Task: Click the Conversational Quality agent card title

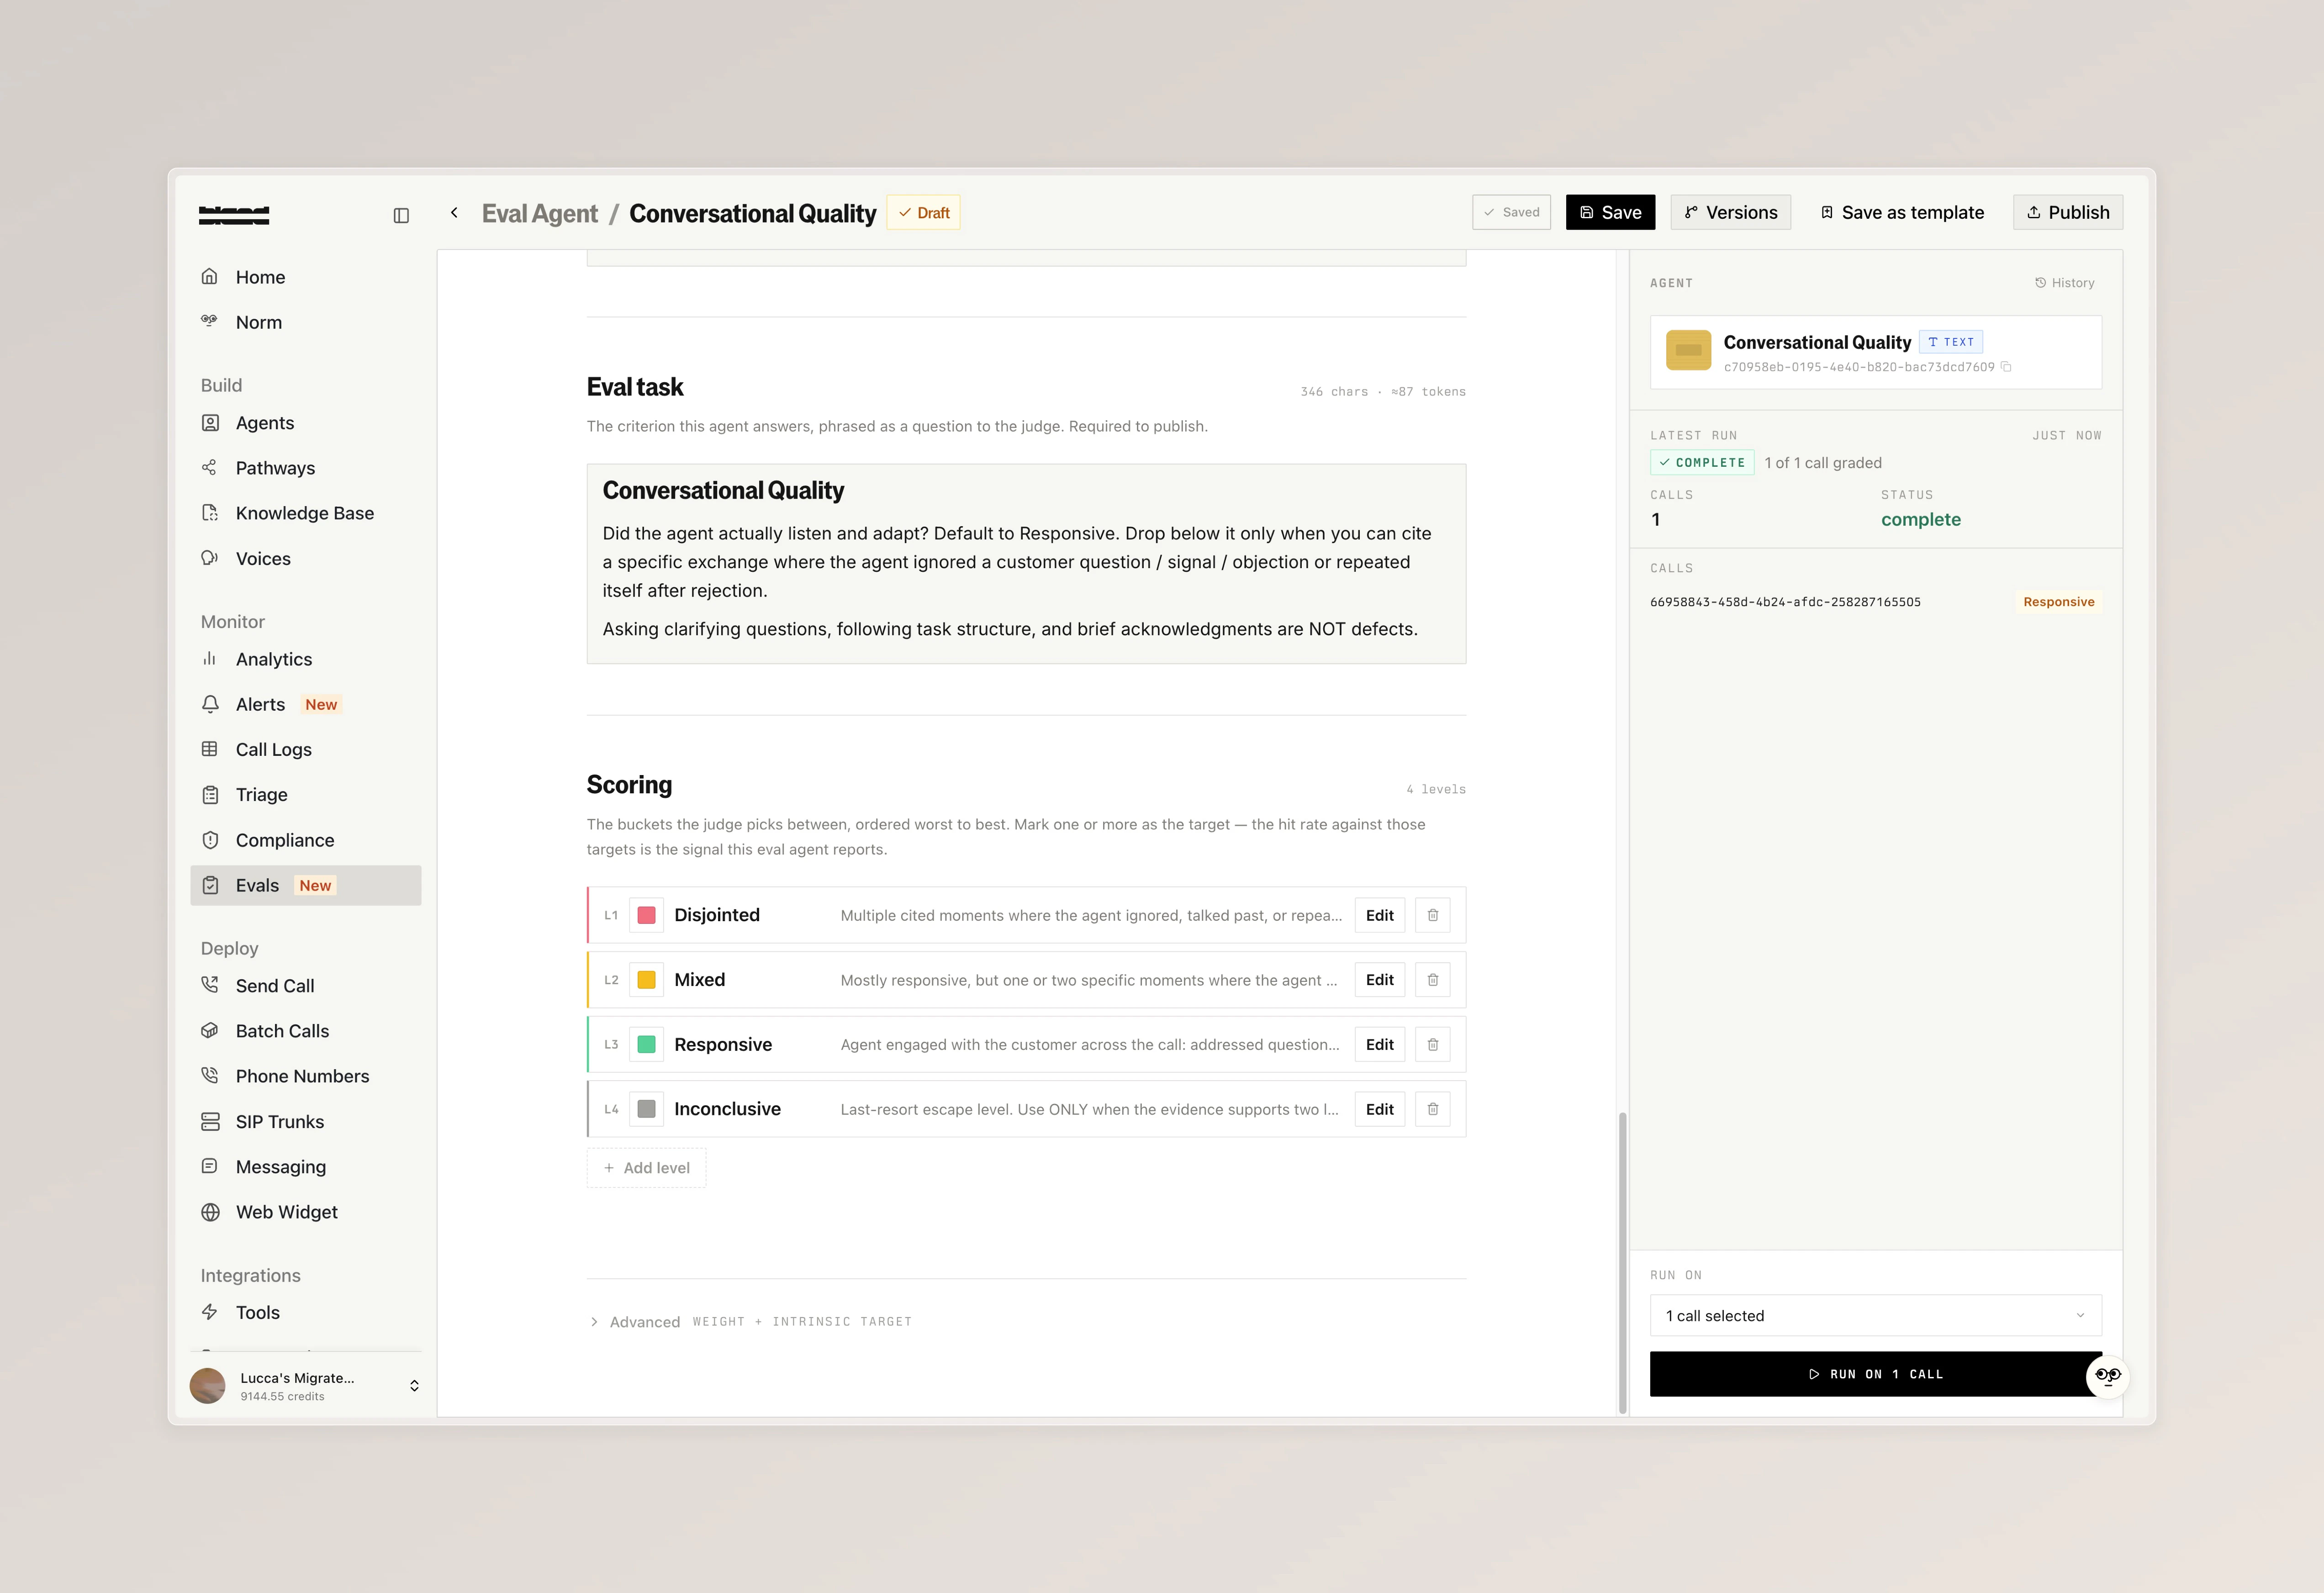Action: coord(1817,342)
